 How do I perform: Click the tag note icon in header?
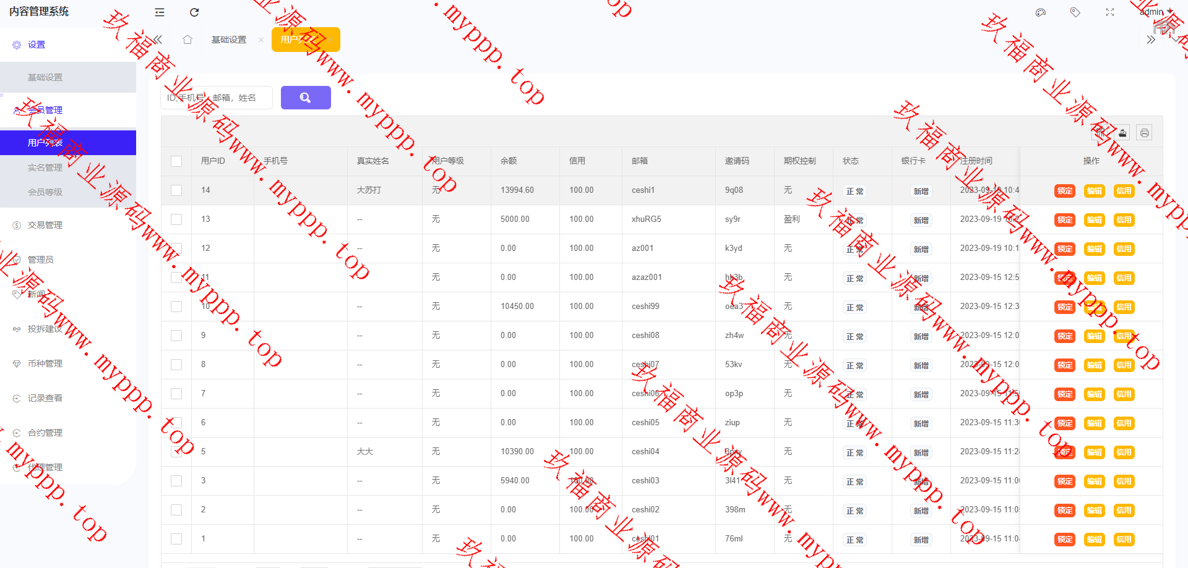point(1075,12)
